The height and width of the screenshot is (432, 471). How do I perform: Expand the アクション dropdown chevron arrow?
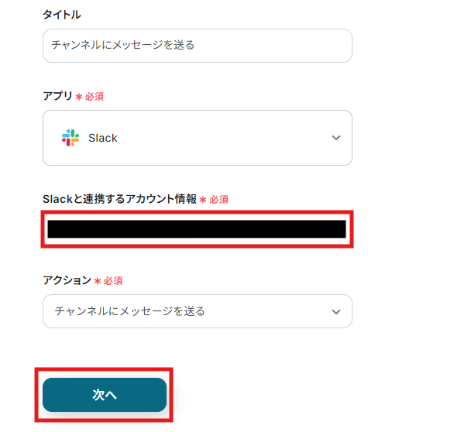pyautogui.click(x=335, y=311)
